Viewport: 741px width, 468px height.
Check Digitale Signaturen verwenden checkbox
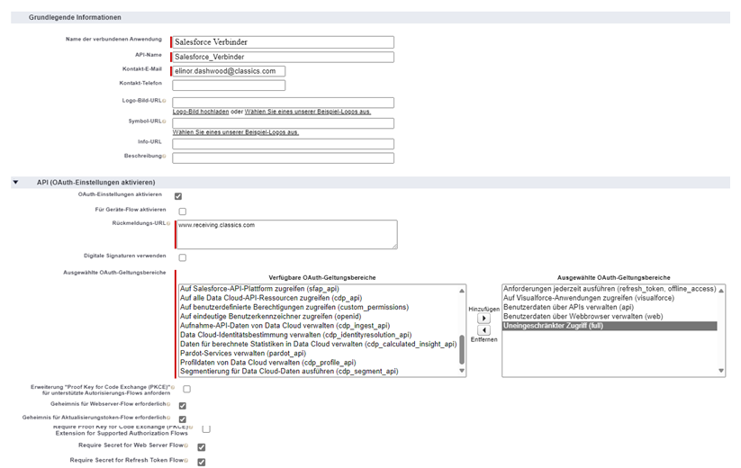pyautogui.click(x=183, y=257)
